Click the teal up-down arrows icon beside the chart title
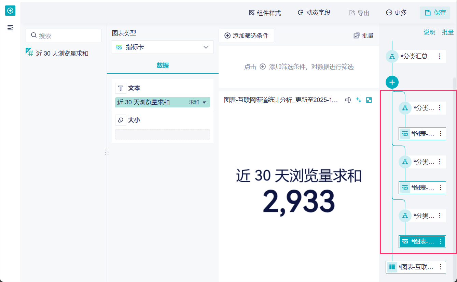Image resolution: width=457 pixels, height=282 pixels. 359,100
